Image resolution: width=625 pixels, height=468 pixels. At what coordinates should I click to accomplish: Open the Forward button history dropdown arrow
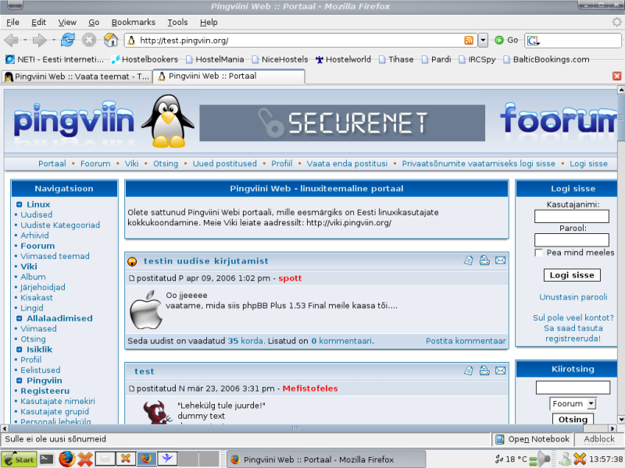53,41
